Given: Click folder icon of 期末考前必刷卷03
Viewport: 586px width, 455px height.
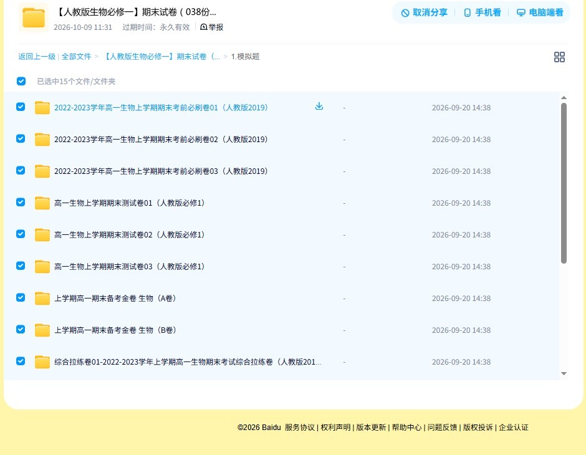Looking at the screenshot, I should [x=42, y=171].
